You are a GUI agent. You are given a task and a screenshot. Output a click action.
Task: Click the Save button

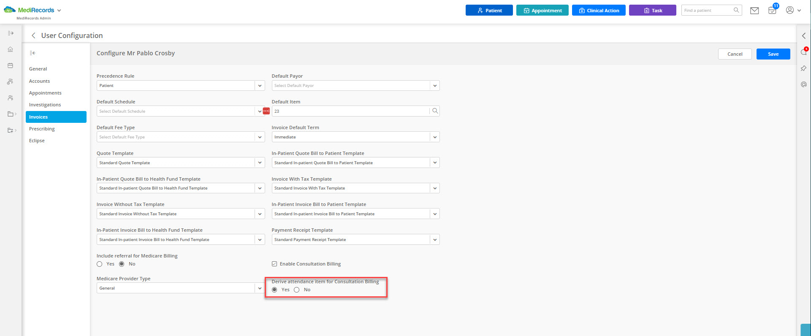773,54
